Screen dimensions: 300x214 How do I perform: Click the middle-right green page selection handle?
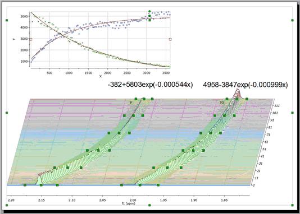[292, 113]
